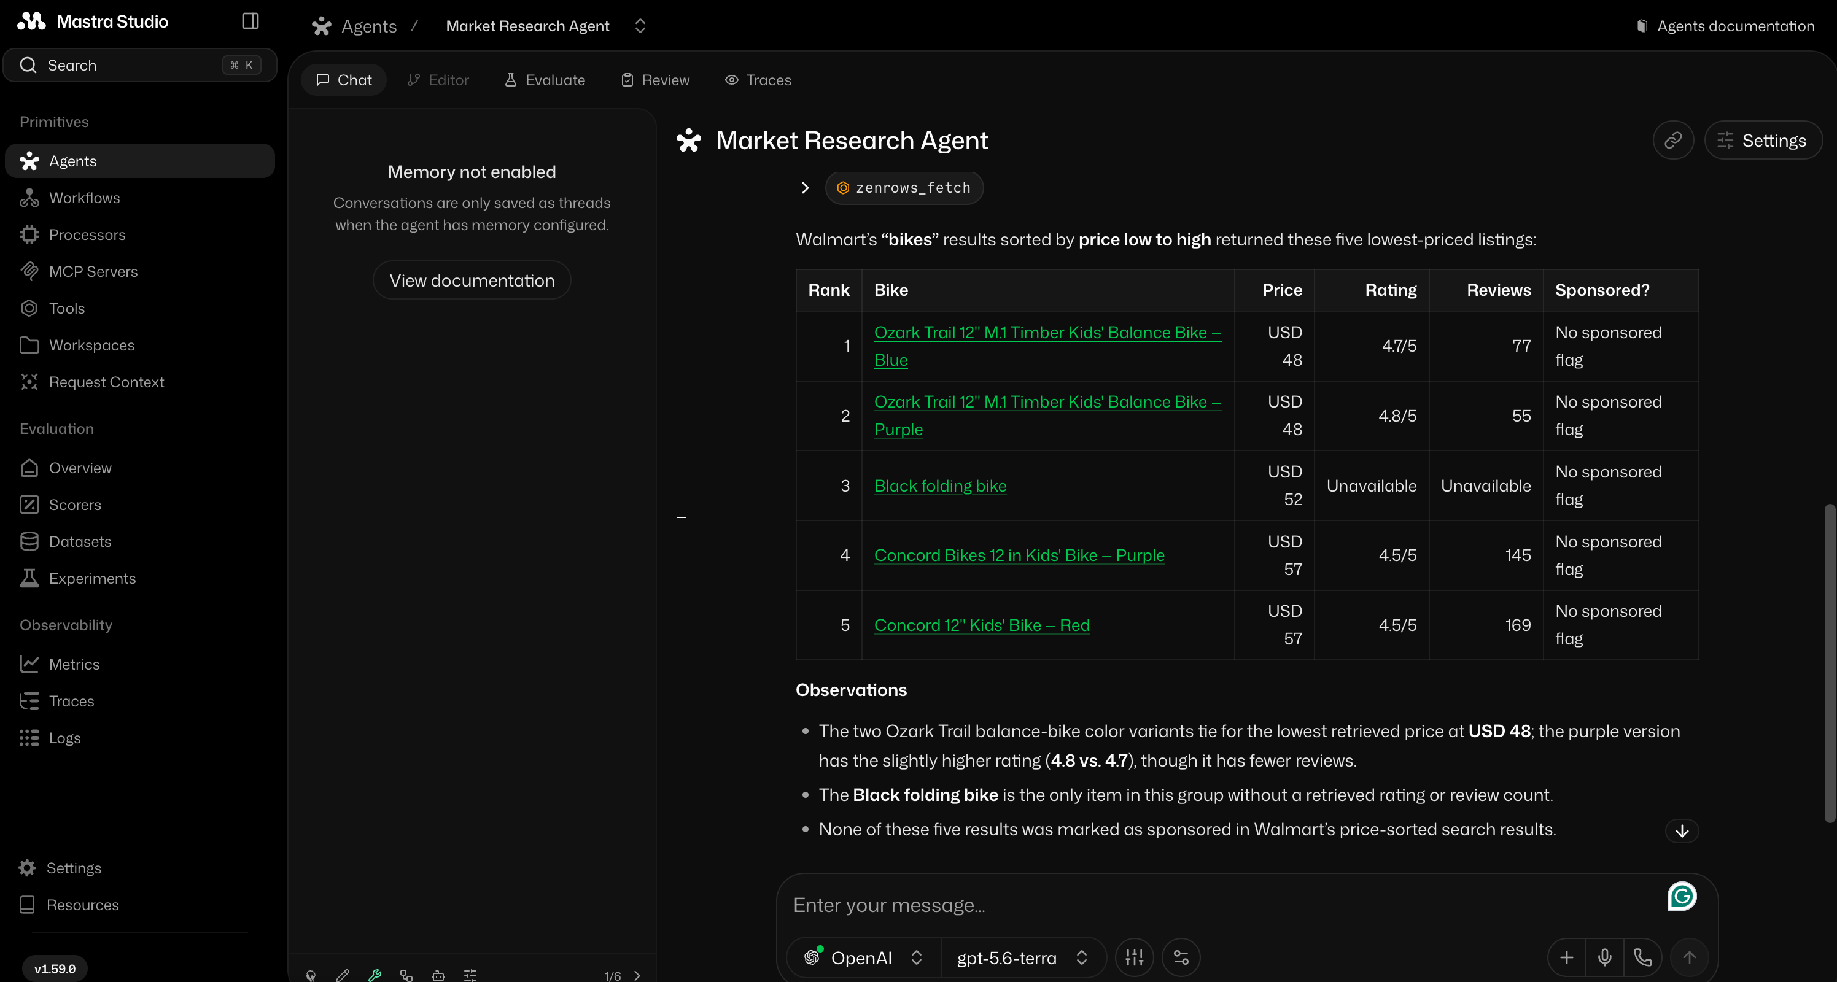
Task: Go to the Datasets page
Action: coord(140,541)
